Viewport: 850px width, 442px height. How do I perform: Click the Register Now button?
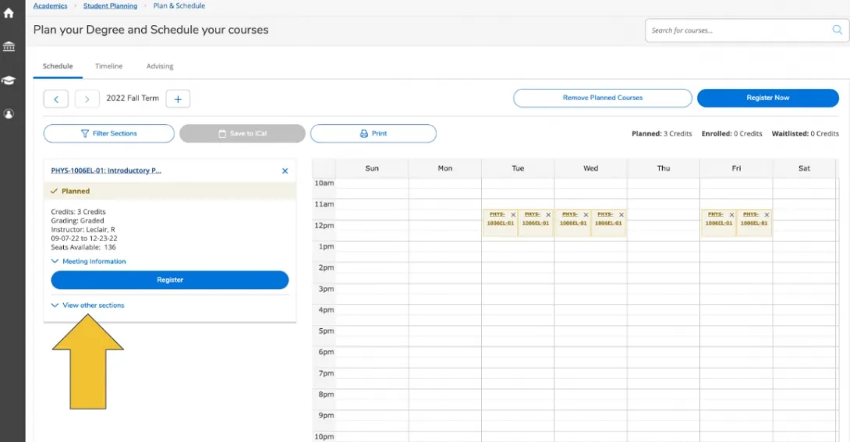767,98
